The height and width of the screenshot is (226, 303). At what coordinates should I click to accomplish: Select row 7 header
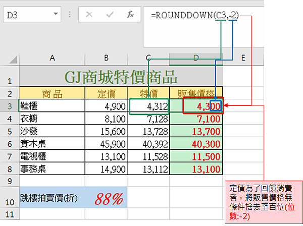(10, 156)
